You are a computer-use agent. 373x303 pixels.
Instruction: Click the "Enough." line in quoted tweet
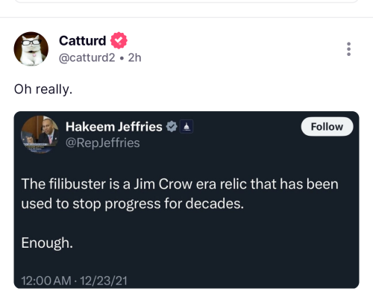(47, 243)
